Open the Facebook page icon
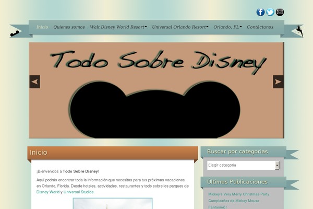Screen dimensions: 313x209 (x=260, y=12)
